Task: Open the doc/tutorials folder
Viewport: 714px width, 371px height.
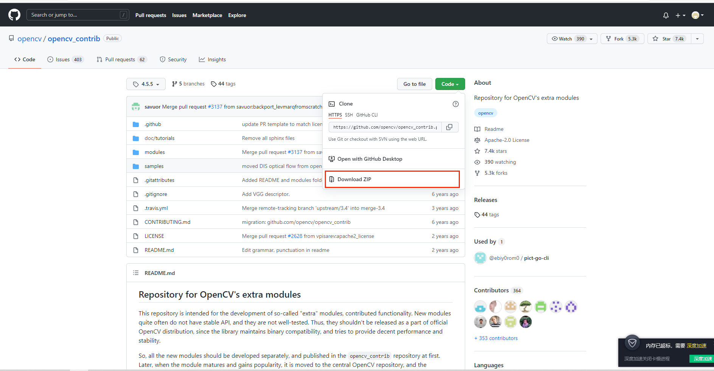Action: click(x=160, y=138)
